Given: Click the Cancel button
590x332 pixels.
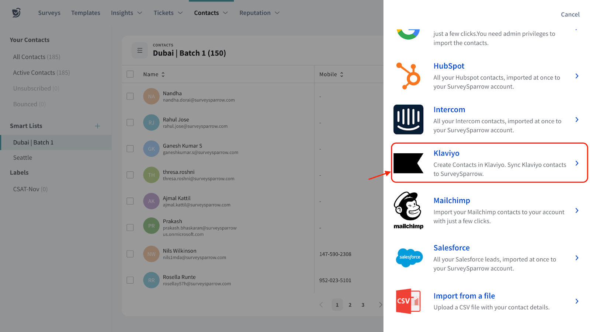Looking at the screenshot, I should pos(570,14).
